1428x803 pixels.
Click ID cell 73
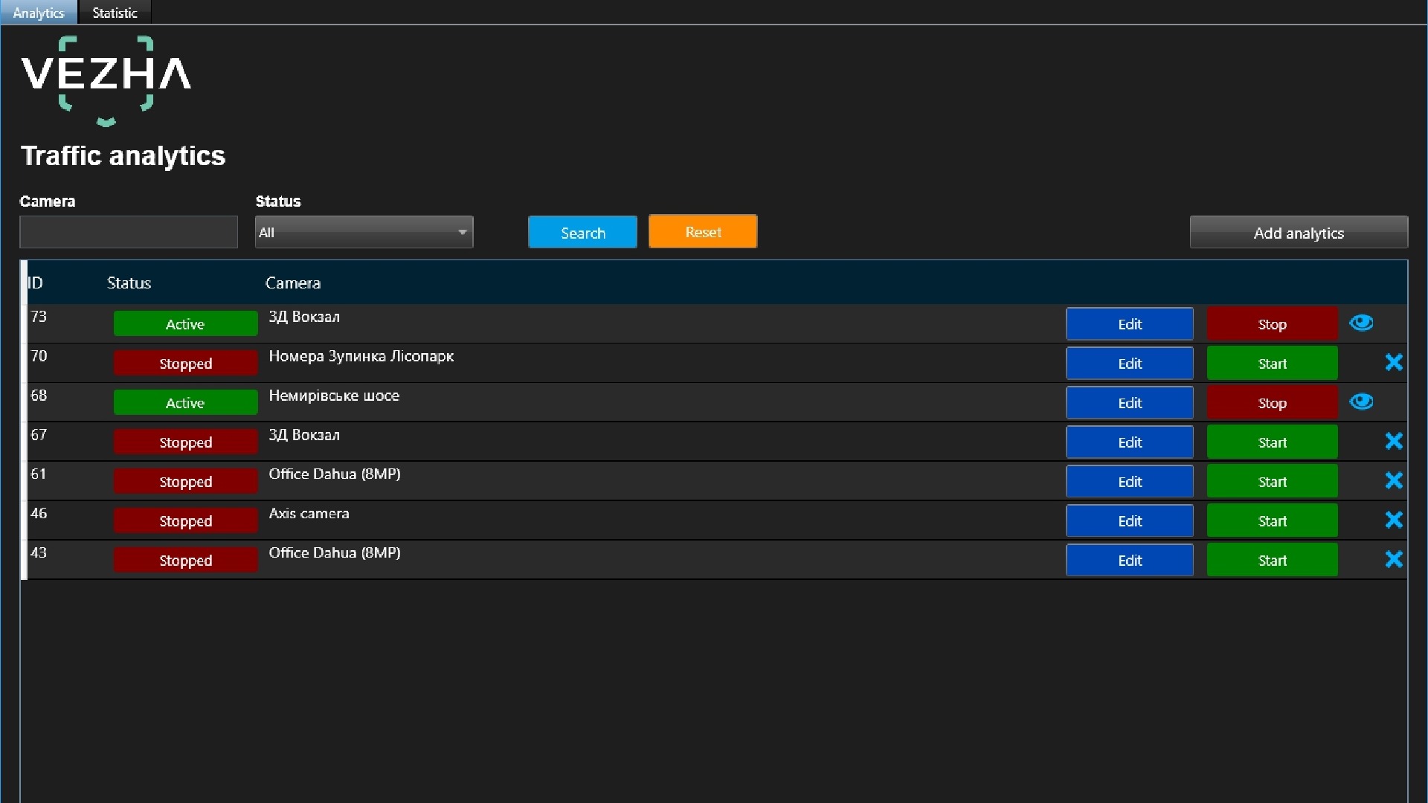(x=39, y=317)
